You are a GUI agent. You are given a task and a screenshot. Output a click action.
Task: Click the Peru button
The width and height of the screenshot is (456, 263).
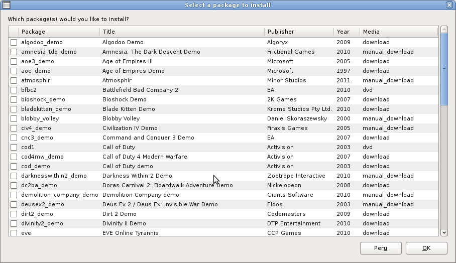(381, 248)
